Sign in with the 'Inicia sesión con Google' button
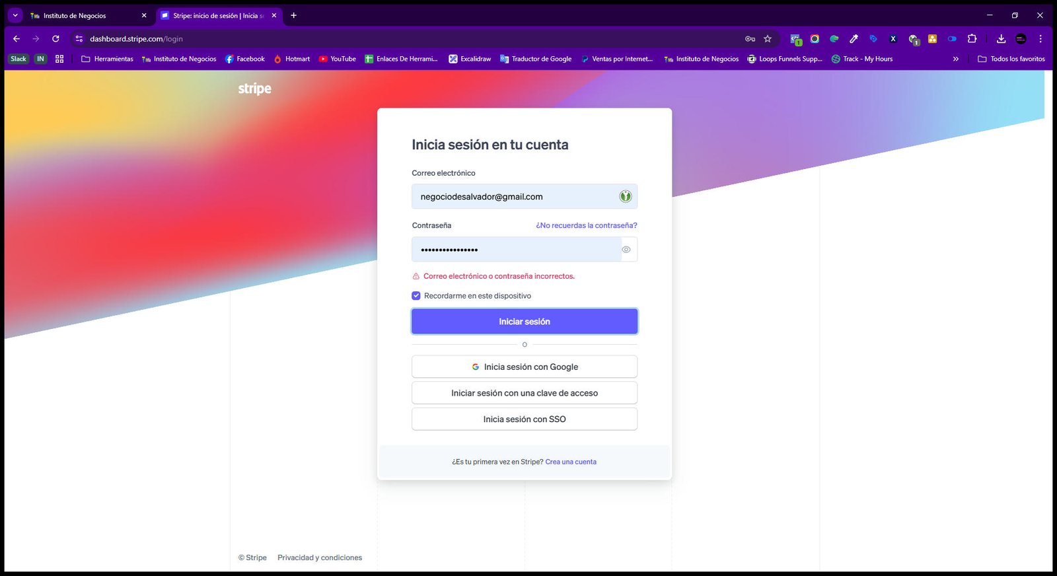 pyautogui.click(x=525, y=367)
